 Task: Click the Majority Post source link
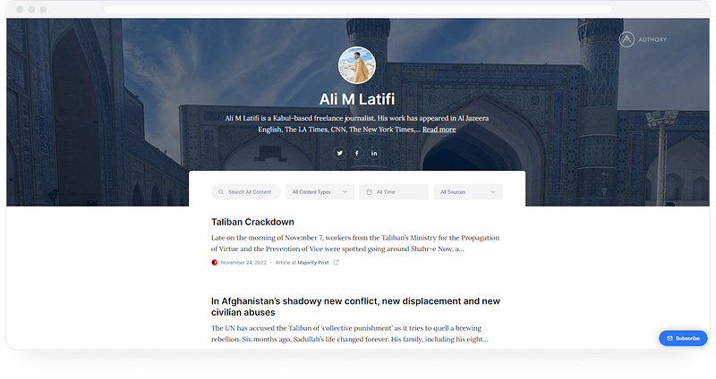(313, 262)
